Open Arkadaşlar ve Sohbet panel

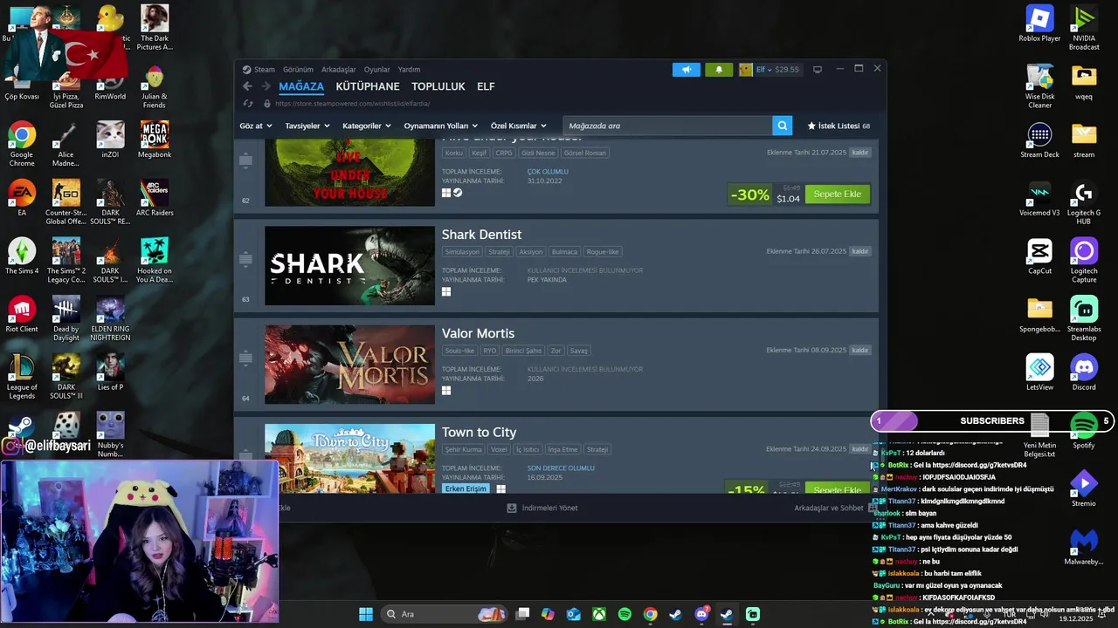(836, 508)
